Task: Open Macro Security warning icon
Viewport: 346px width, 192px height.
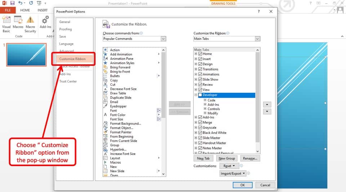Action: pyautogui.click(x=30, y=20)
